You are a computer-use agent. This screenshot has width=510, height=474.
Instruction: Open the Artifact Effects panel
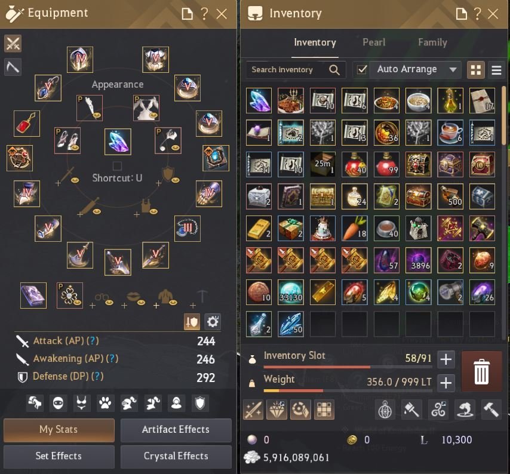coord(176,430)
